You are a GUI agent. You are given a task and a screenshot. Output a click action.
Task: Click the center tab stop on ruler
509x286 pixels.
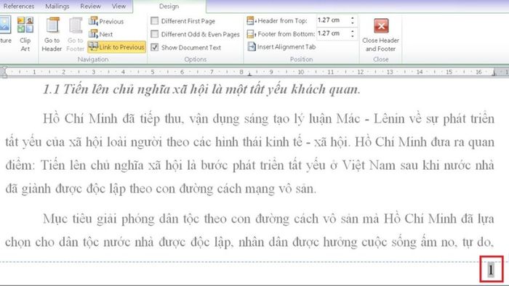249,74
